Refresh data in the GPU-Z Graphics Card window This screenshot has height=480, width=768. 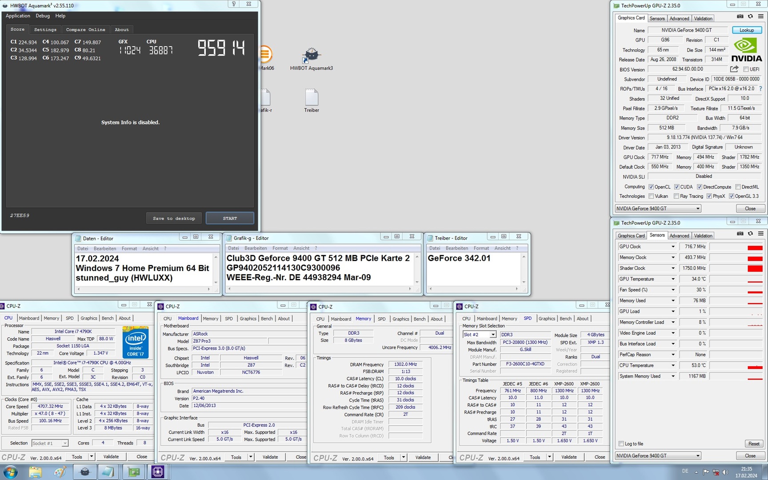click(x=751, y=16)
